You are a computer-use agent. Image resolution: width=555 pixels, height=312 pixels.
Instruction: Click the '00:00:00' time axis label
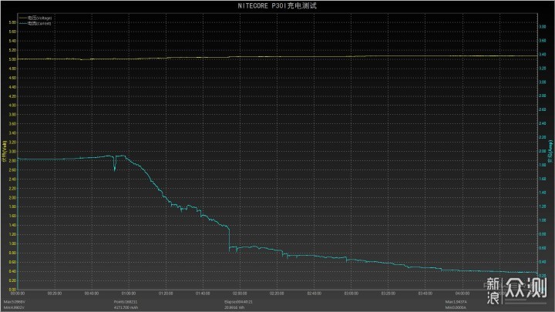tap(18, 294)
